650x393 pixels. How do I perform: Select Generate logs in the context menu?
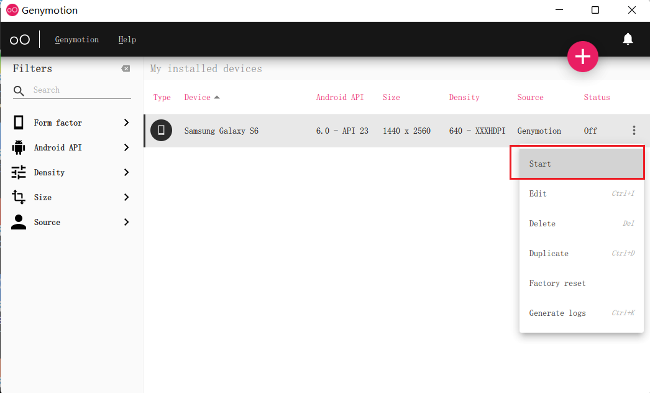582,313
